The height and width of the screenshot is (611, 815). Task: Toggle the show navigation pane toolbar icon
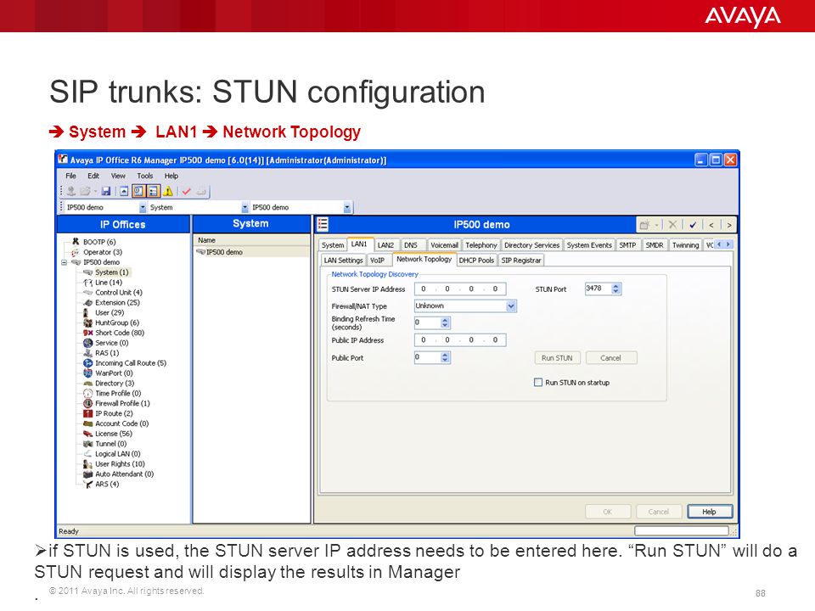(138, 191)
